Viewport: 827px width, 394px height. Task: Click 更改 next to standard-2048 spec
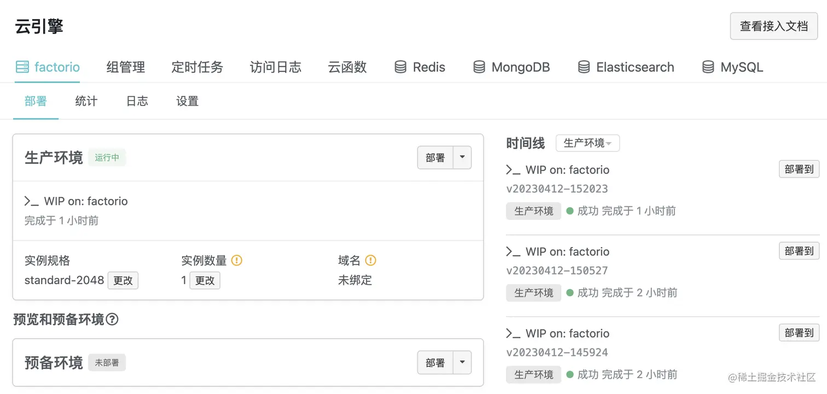point(123,280)
